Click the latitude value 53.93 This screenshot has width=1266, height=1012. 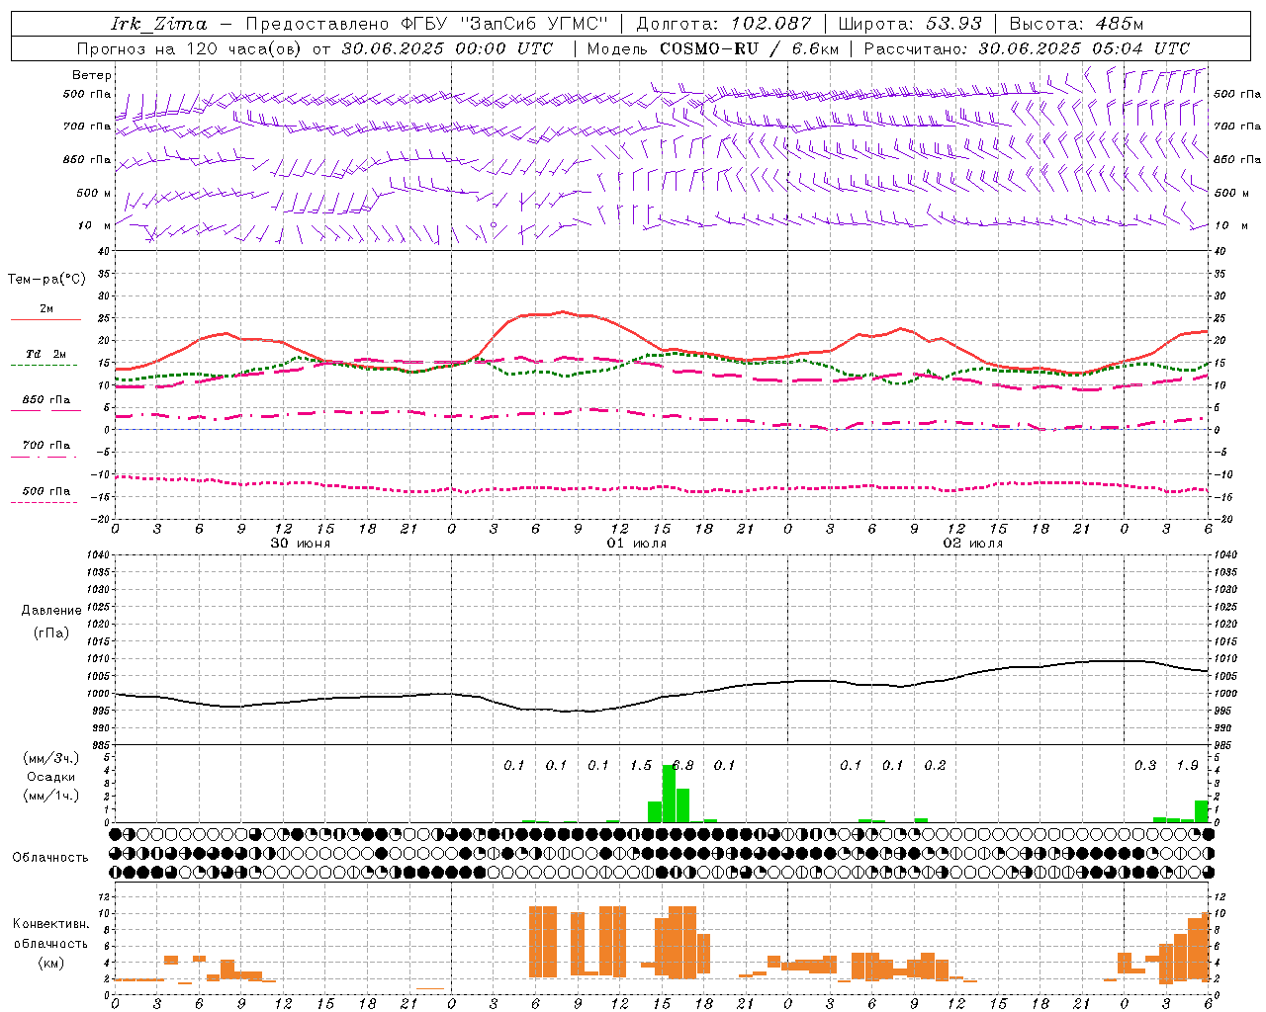[953, 24]
